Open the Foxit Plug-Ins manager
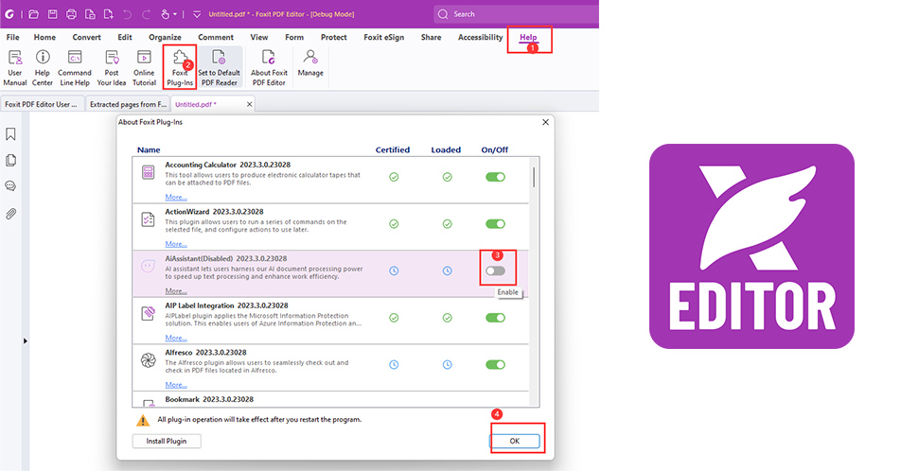901x471 pixels. 180,67
